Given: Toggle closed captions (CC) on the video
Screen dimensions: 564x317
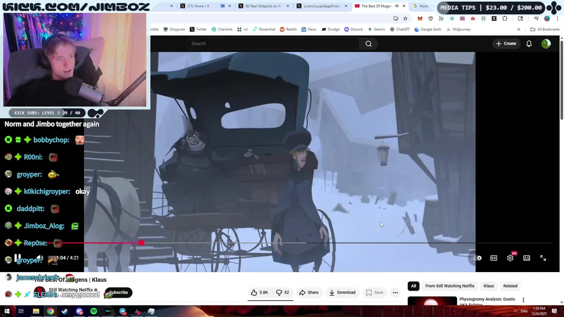Looking at the screenshot, I should (x=493, y=258).
